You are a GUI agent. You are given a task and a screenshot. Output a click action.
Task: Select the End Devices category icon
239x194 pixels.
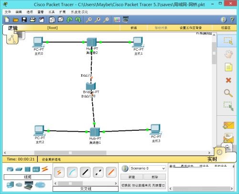point(10,185)
